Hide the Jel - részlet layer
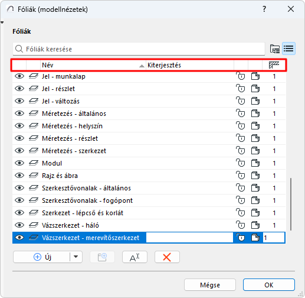This screenshot has height=298, width=305. point(19,89)
